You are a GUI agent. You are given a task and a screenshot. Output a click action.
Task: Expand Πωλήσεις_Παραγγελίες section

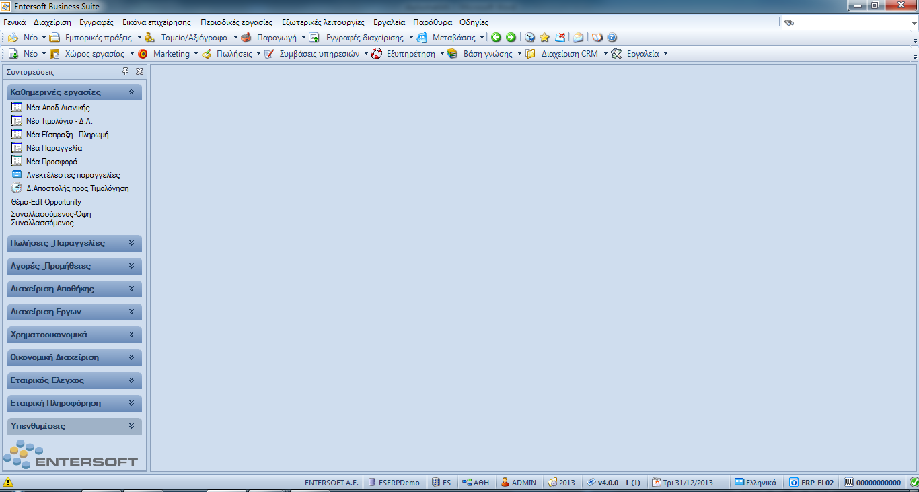pyautogui.click(x=131, y=243)
